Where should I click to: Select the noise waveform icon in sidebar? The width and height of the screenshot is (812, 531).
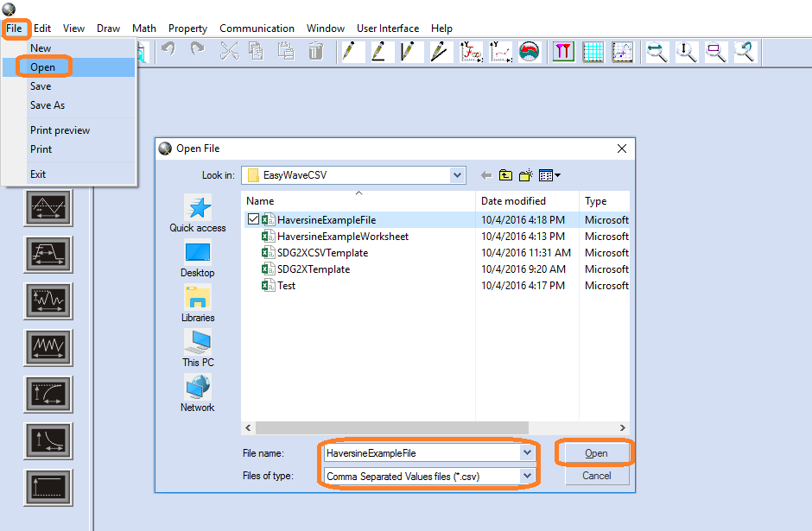(x=48, y=301)
